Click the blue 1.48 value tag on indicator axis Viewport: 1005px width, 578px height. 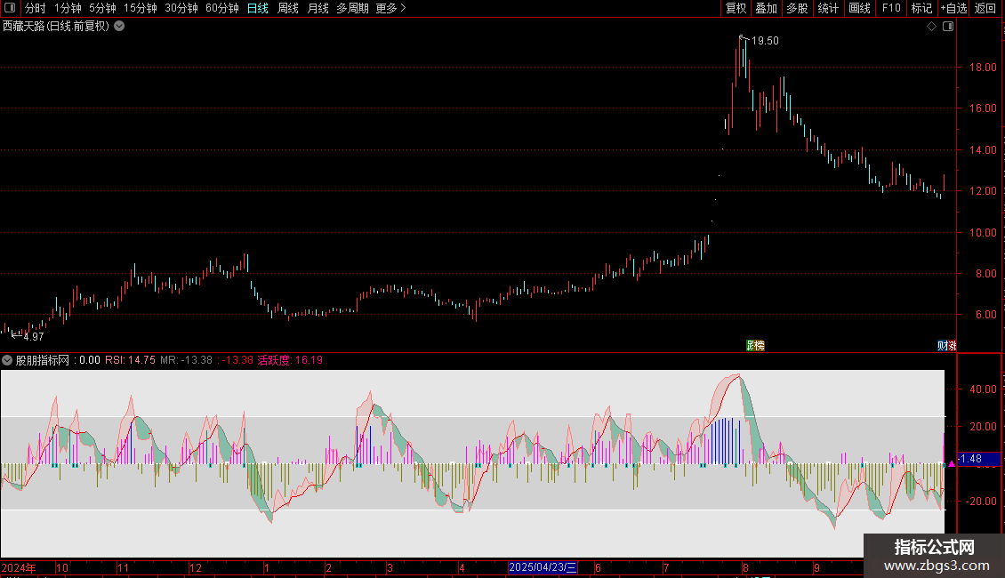pyautogui.click(x=978, y=459)
